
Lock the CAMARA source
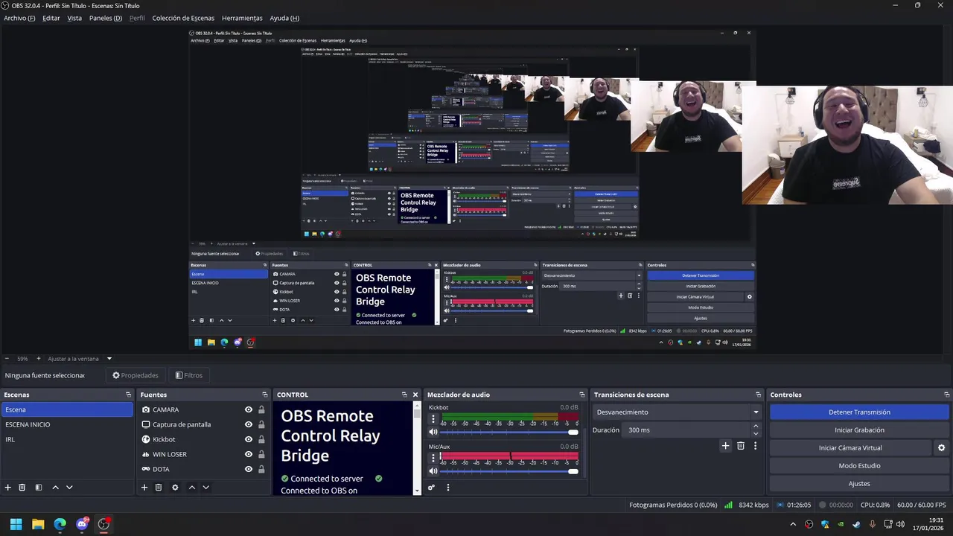[x=261, y=409]
